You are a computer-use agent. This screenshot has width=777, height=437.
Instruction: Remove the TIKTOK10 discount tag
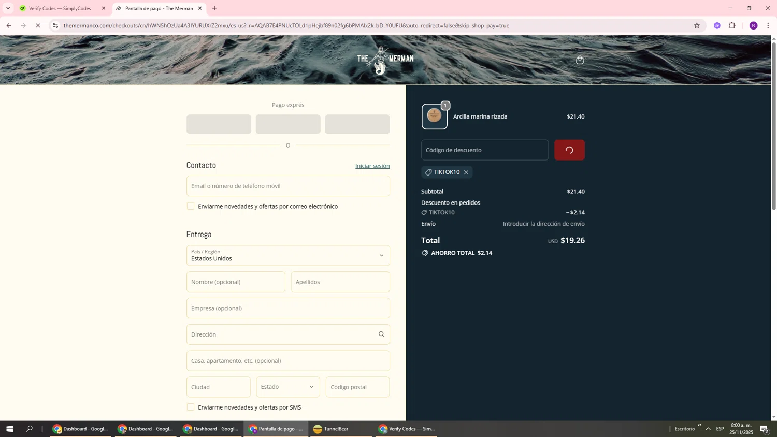tap(466, 172)
